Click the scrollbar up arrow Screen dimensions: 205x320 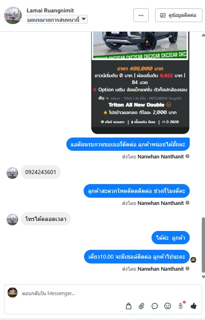(x=203, y=35)
